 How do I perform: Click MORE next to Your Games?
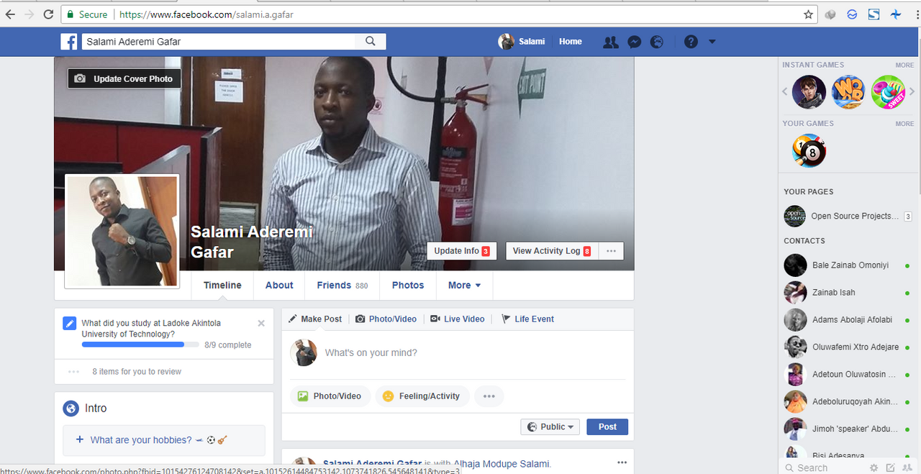click(x=904, y=124)
